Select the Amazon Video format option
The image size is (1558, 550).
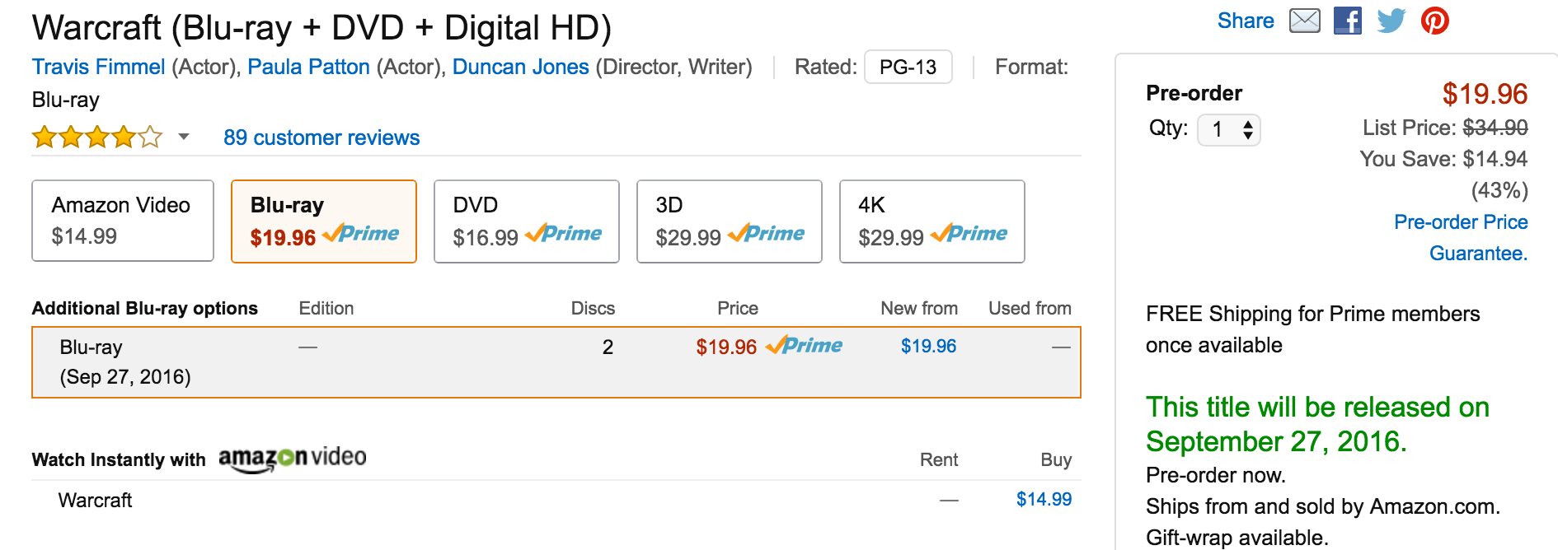(123, 221)
